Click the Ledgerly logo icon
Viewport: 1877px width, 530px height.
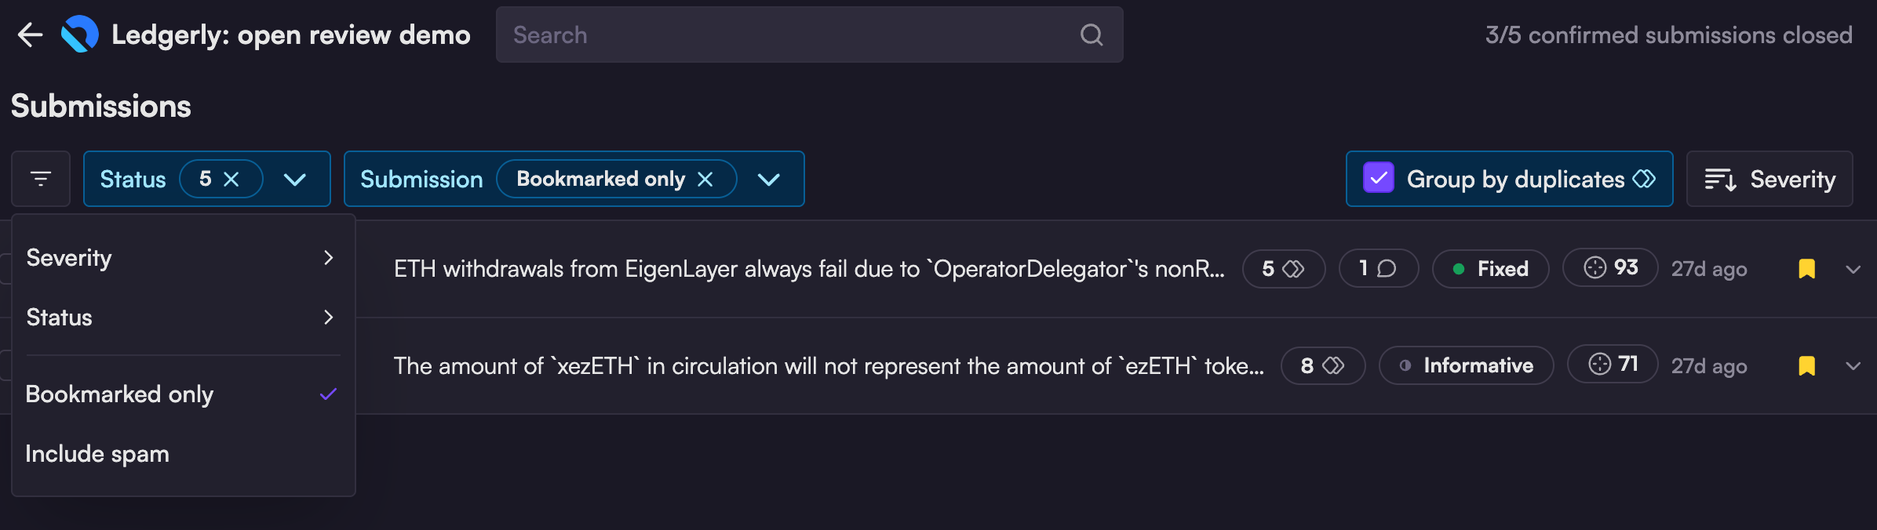point(80,34)
